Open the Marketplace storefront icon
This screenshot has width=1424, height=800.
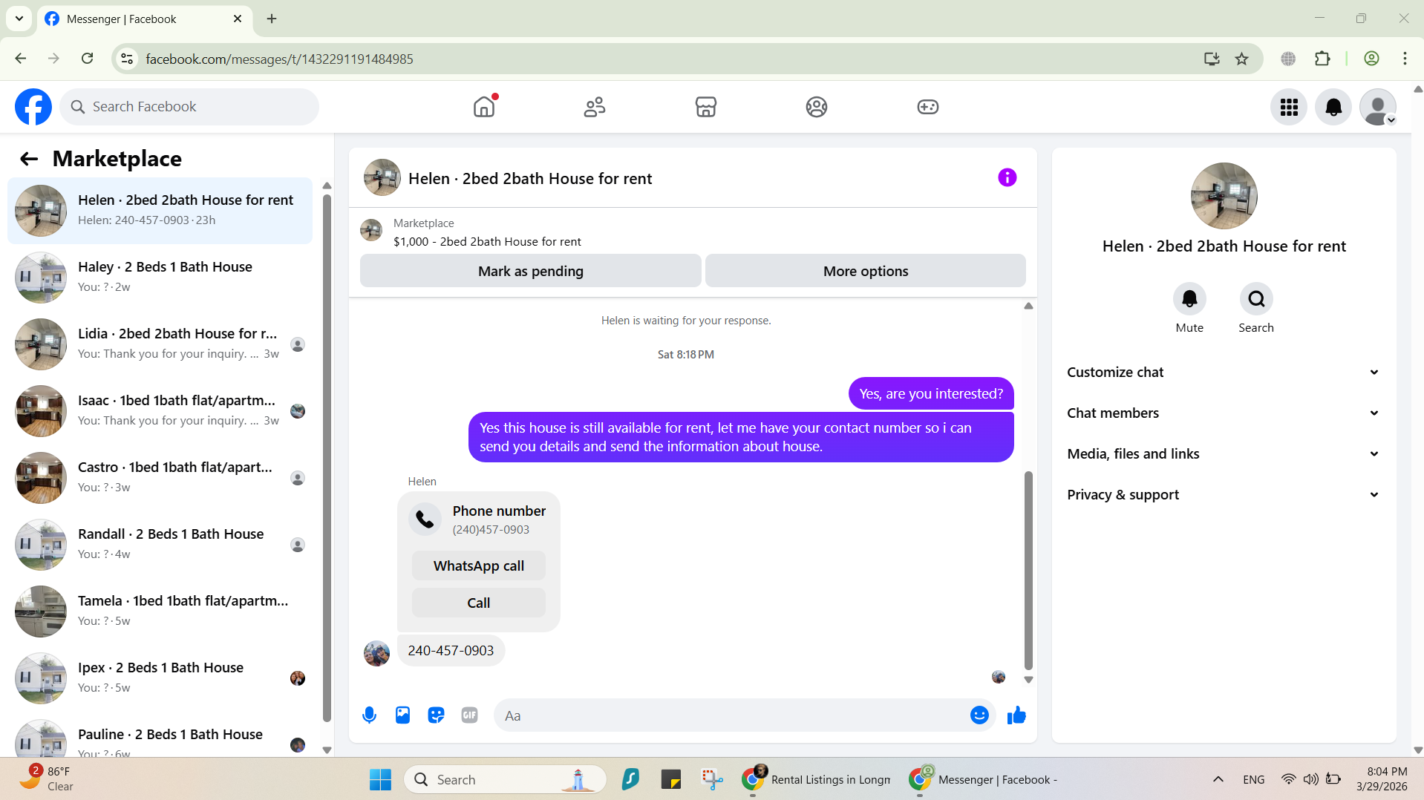pyautogui.click(x=705, y=107)
